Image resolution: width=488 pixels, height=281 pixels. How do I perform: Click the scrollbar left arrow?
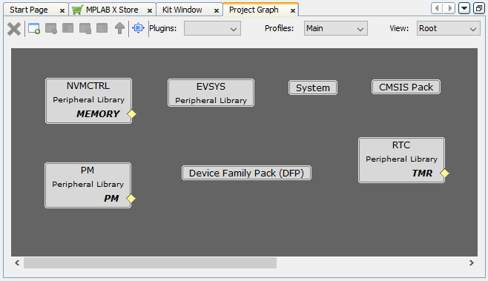17,263
